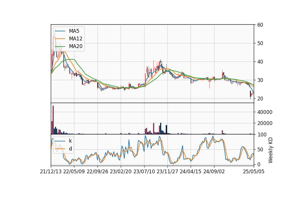Viewport: 282px width, 202px height.
Task: Click the orange MA12 legend line sample
Action: pyautogui.click(x=60, y=39)
